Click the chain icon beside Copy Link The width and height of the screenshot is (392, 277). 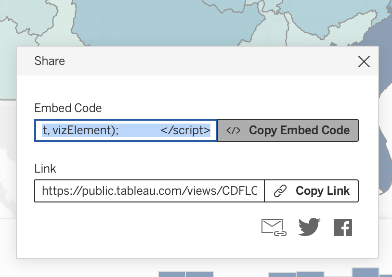click(x=280, y=191)
